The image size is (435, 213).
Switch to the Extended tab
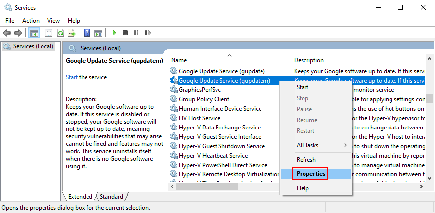[x=80, y=197]
